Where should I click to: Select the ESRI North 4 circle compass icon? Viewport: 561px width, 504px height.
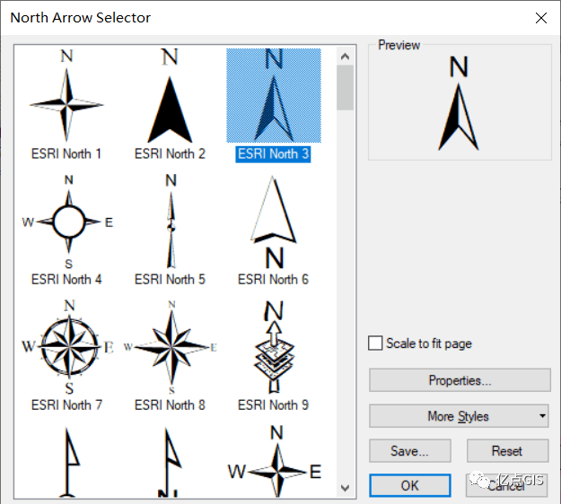click(x=68, y=222)
